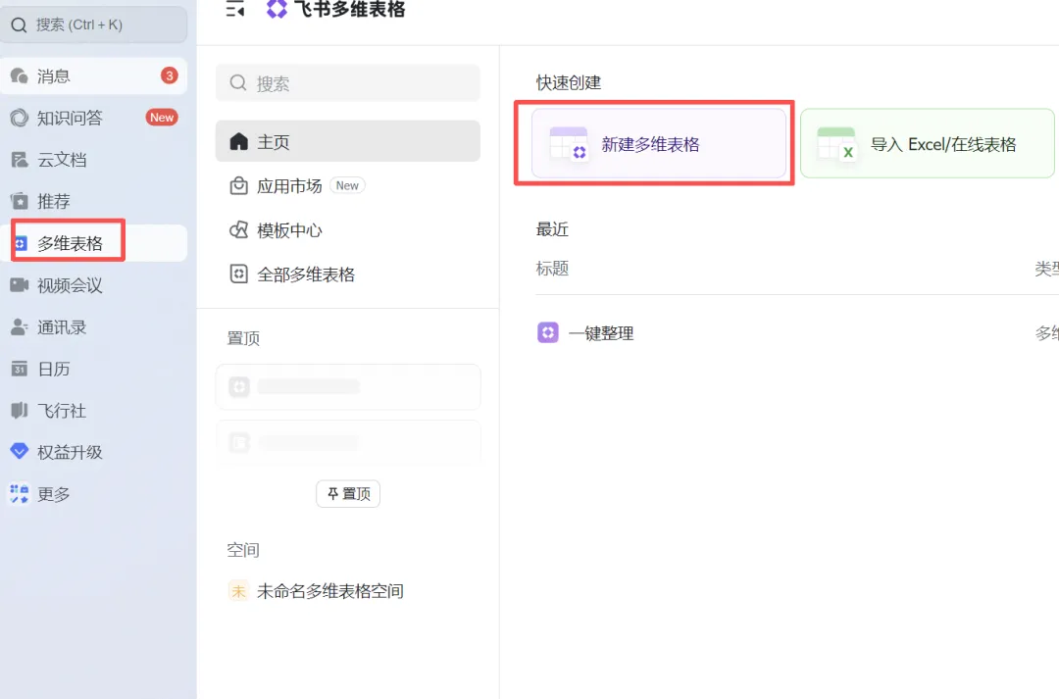Click the orange 未 workspace avatar icon

coord(238,591)
